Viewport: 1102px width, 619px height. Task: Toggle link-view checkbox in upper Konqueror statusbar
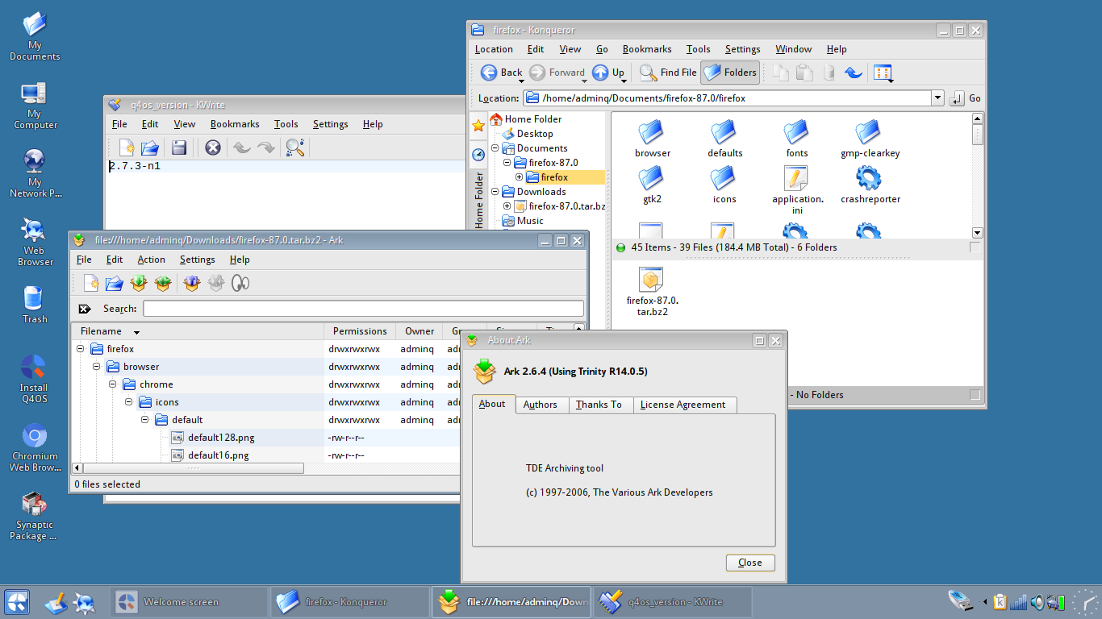[975, 247]
